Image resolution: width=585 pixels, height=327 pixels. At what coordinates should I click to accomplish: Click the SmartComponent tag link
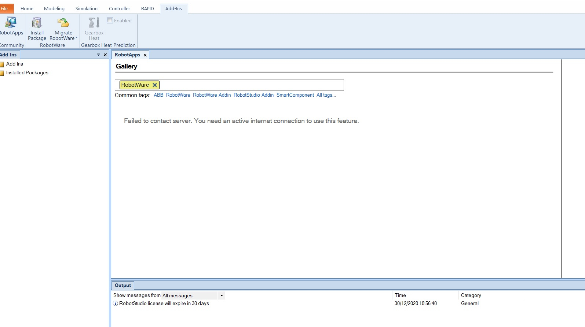295,95
